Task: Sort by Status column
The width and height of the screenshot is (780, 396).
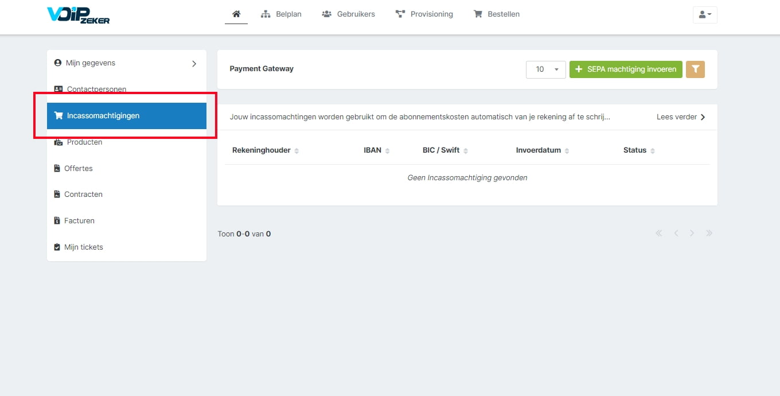Action: coord(639,150)
